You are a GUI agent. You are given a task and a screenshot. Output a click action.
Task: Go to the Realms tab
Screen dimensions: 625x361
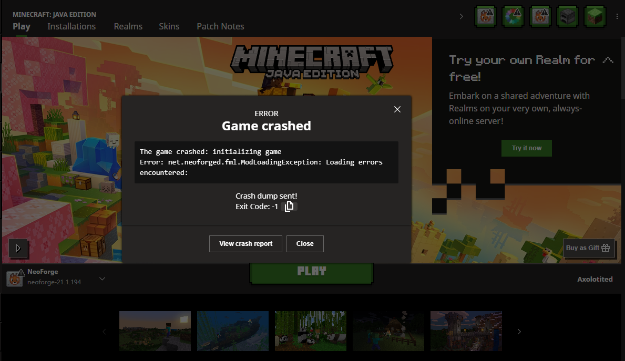coord(128,26)
